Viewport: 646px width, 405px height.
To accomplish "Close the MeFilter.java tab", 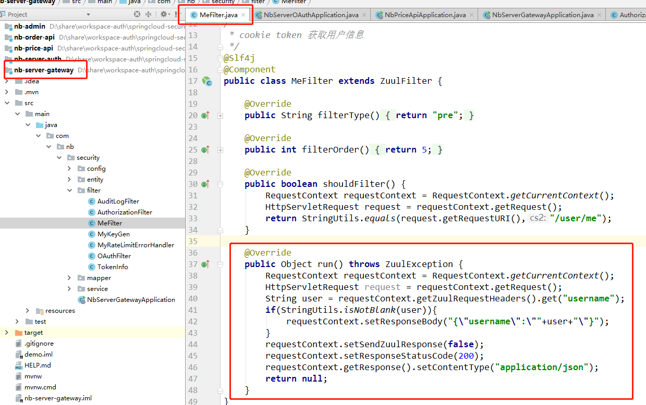I will coord(243,15).
